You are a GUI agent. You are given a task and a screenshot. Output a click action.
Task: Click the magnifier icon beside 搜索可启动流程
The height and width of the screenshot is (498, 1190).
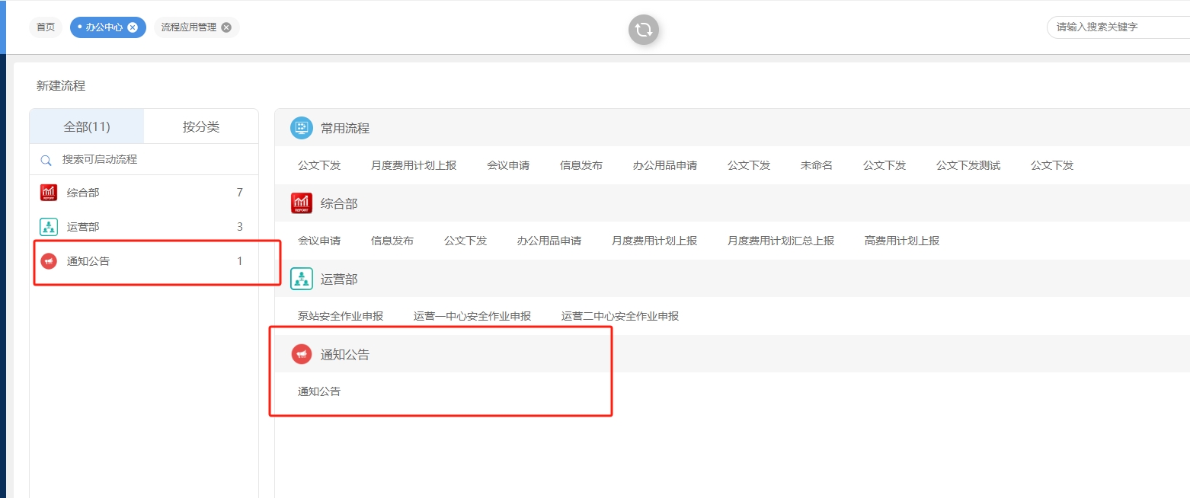tap(46, 160)
